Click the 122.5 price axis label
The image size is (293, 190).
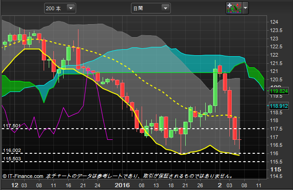point(276,47)
